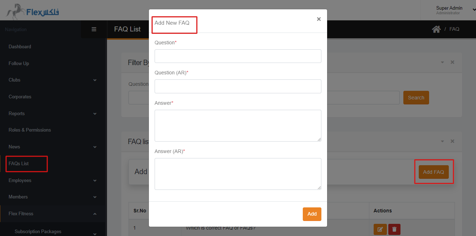Image resolution: width=476 pixels, height=236 pixels.
Task: Click the Search button
Action: pos(416,97)
